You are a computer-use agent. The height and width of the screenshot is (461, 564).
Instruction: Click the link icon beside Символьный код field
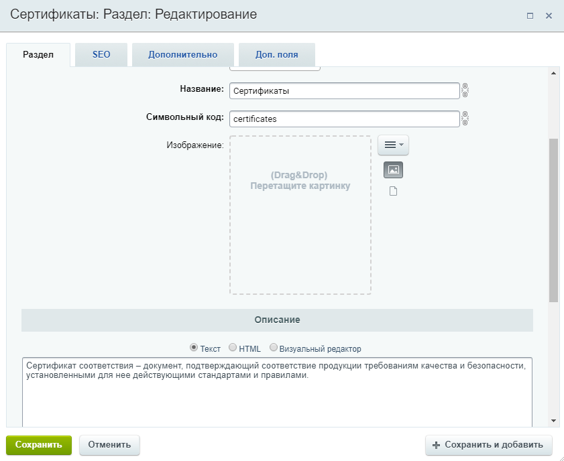(x=465, y=118)
